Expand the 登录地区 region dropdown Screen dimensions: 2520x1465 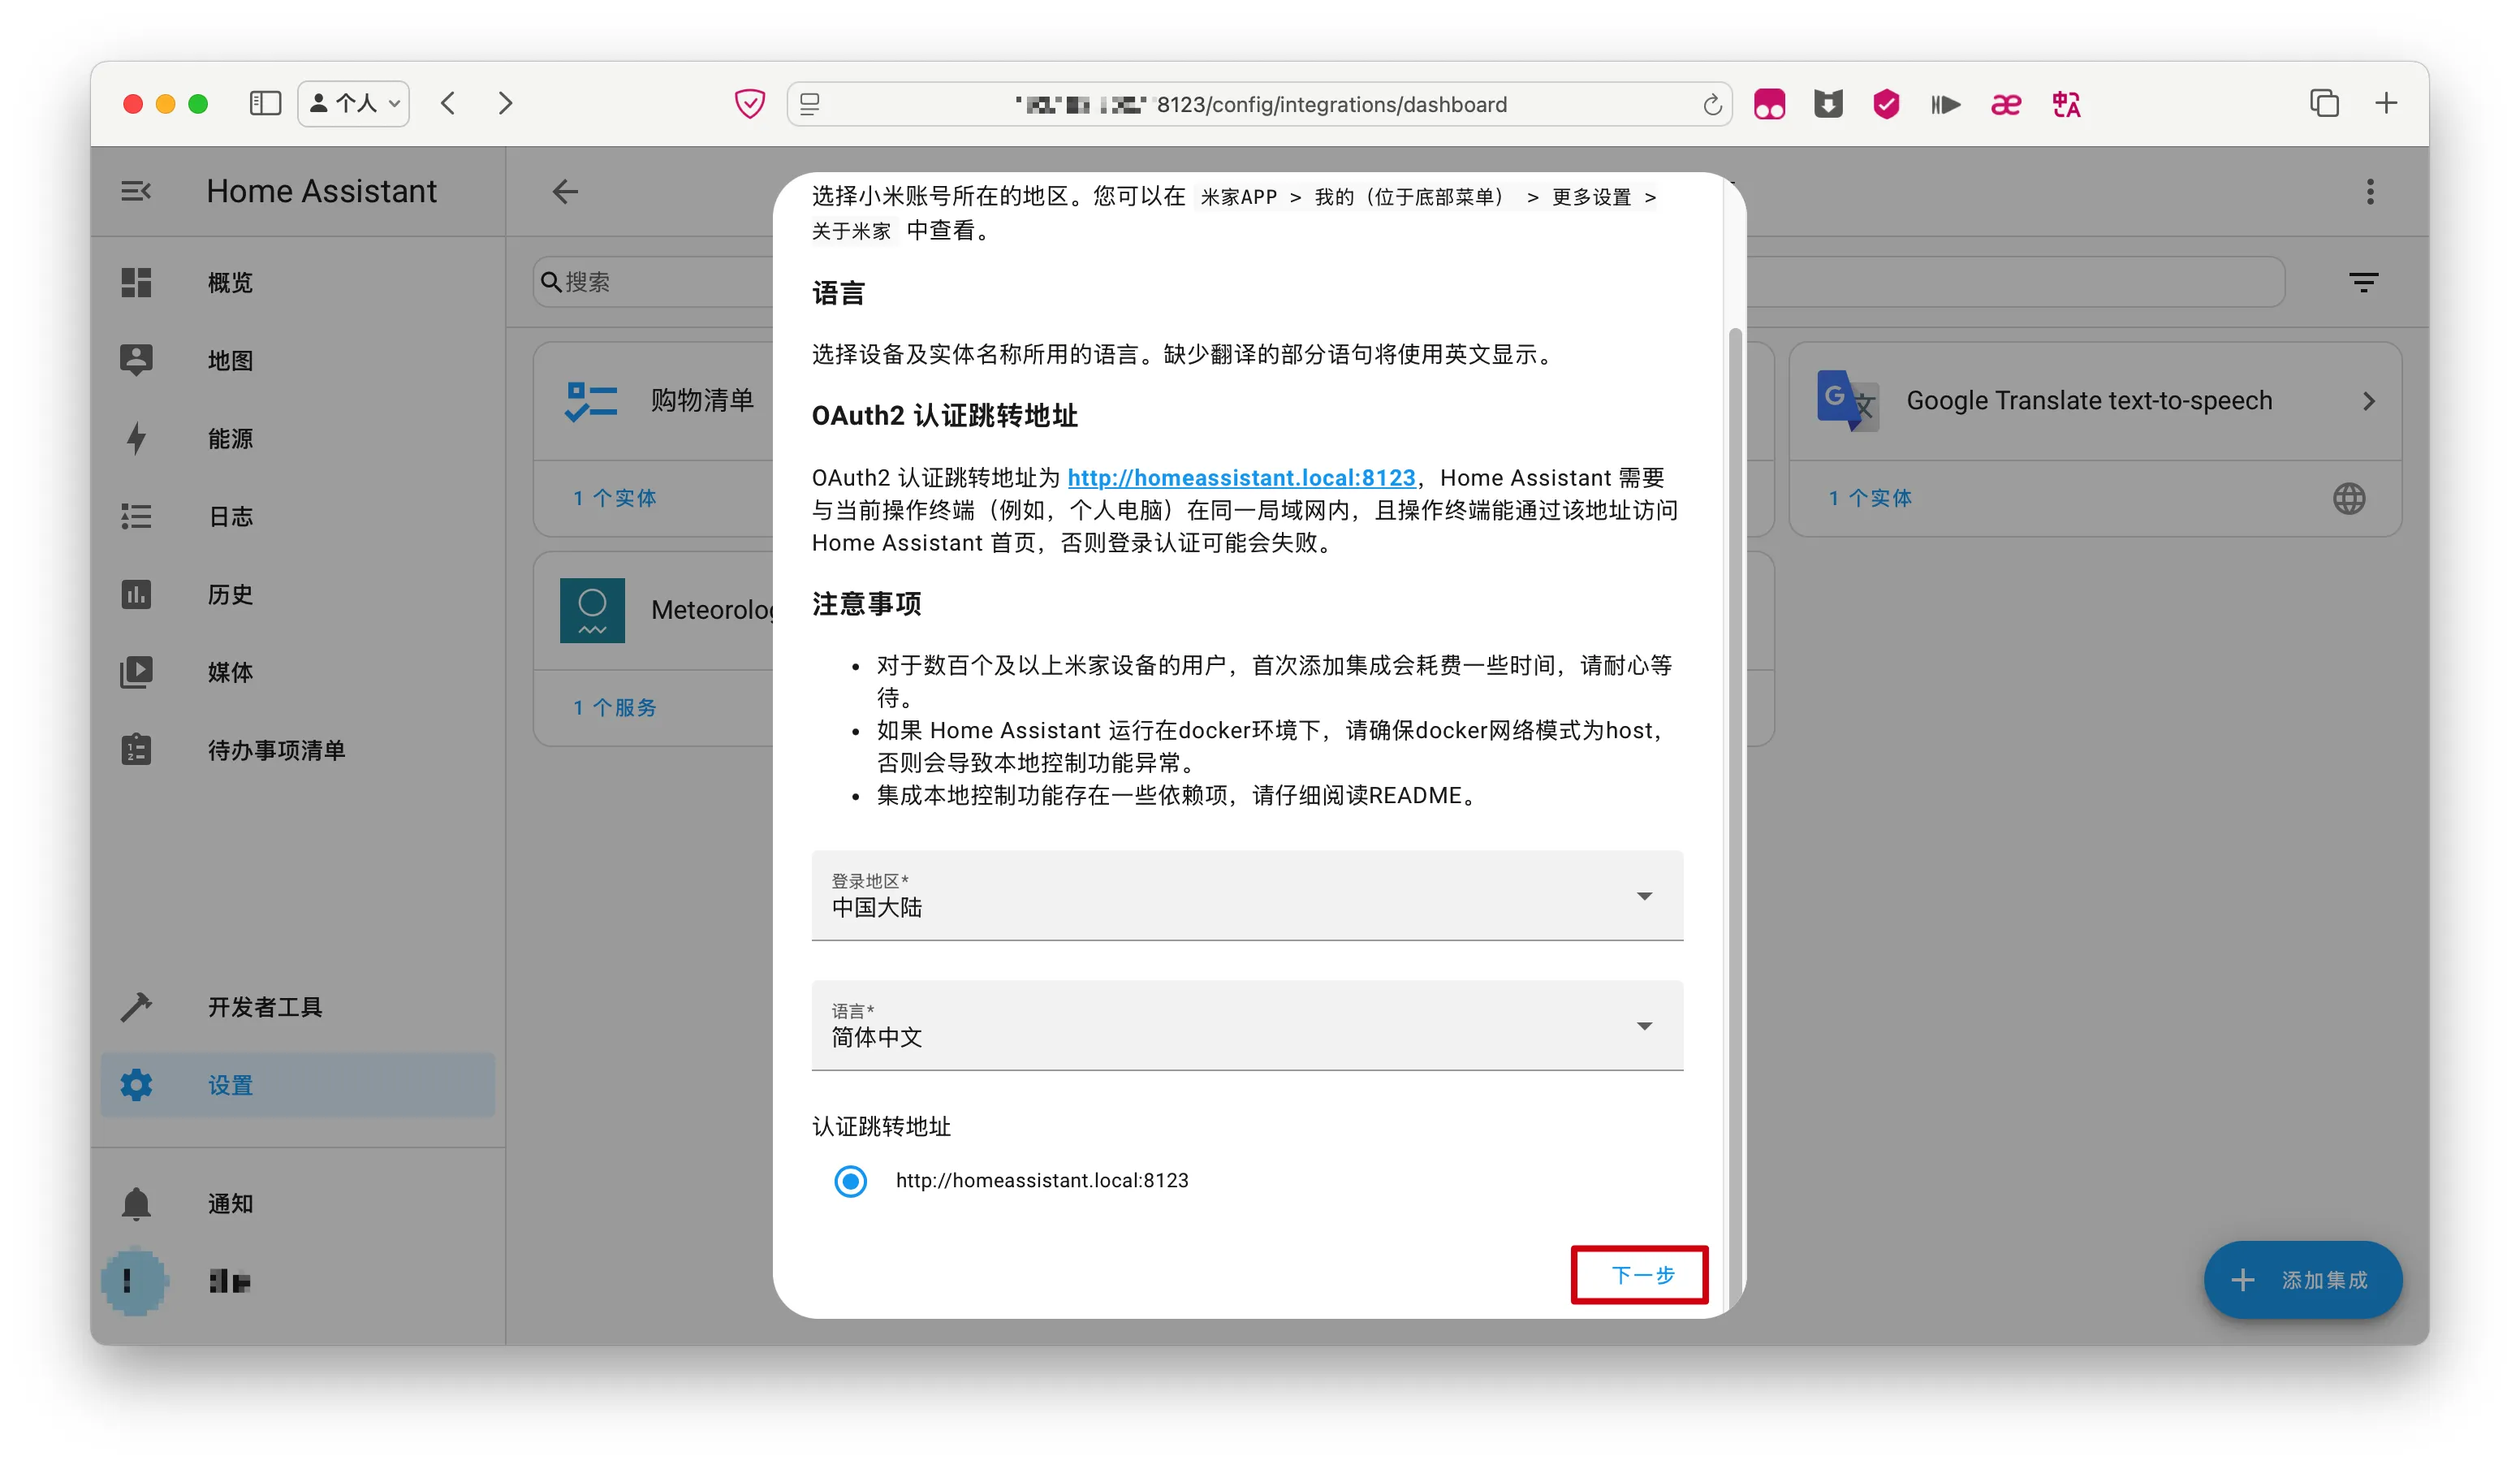[1247, 896]
